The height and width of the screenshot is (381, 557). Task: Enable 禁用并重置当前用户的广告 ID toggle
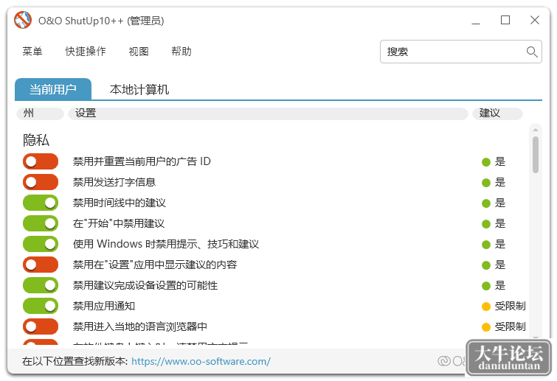[x=41, y=161]
